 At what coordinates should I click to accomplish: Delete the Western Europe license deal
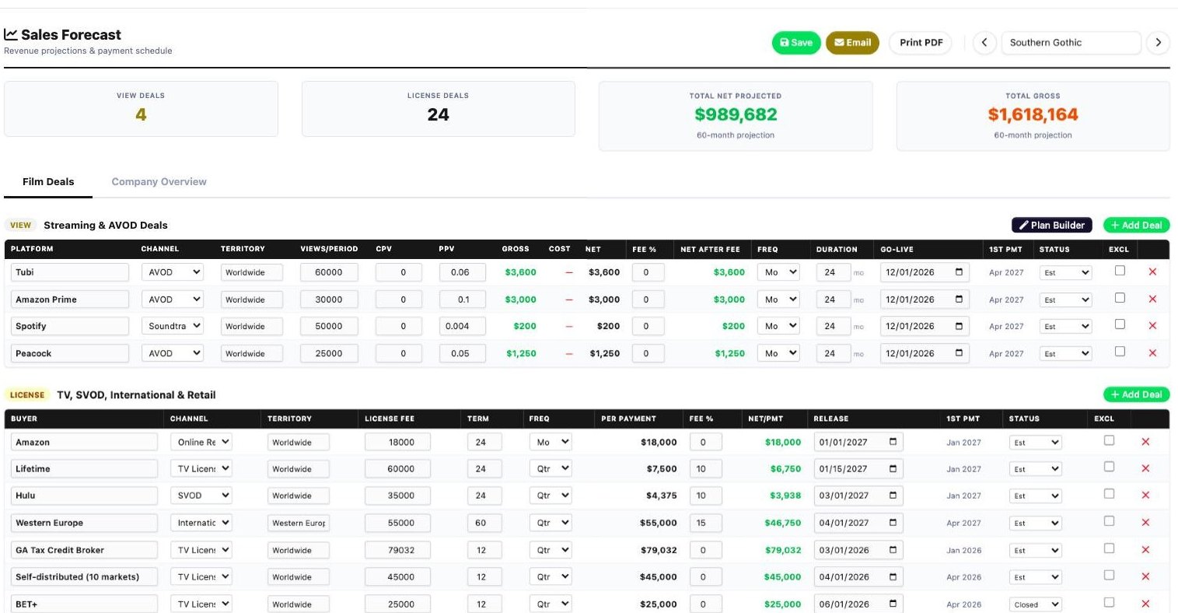(x=1145, y=523)
